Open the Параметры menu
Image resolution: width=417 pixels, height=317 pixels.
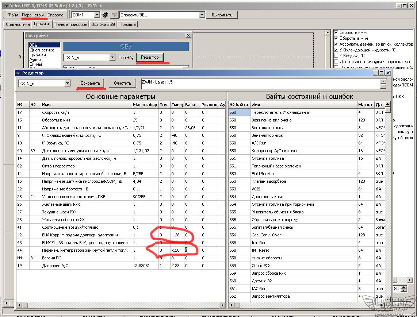[x=33, y=15]
